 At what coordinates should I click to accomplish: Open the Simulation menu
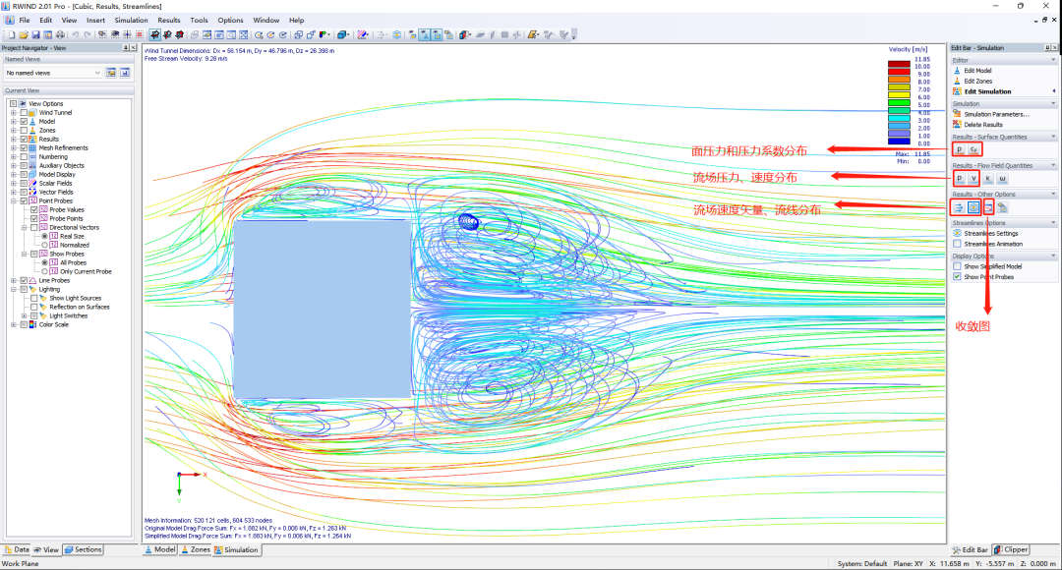click(x=131, y=21)
